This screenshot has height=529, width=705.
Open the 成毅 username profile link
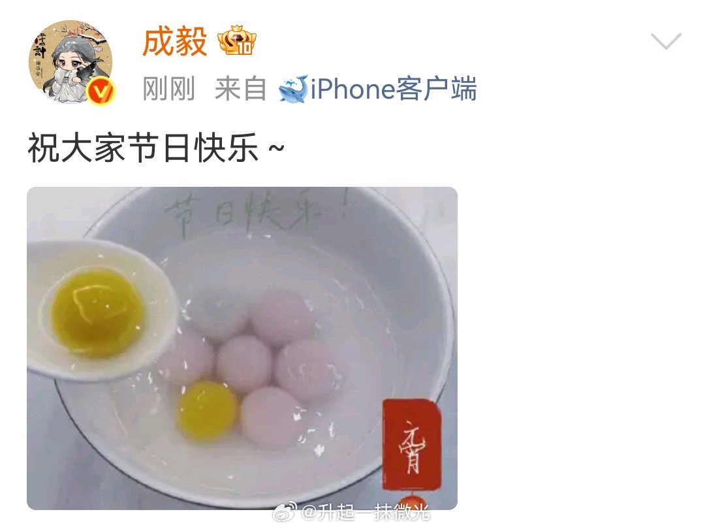click(x=175, y=41)
